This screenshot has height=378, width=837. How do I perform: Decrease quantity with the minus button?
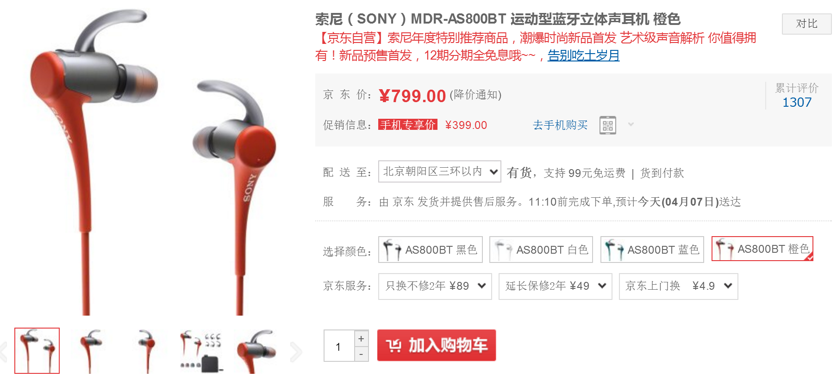point(361,354)
